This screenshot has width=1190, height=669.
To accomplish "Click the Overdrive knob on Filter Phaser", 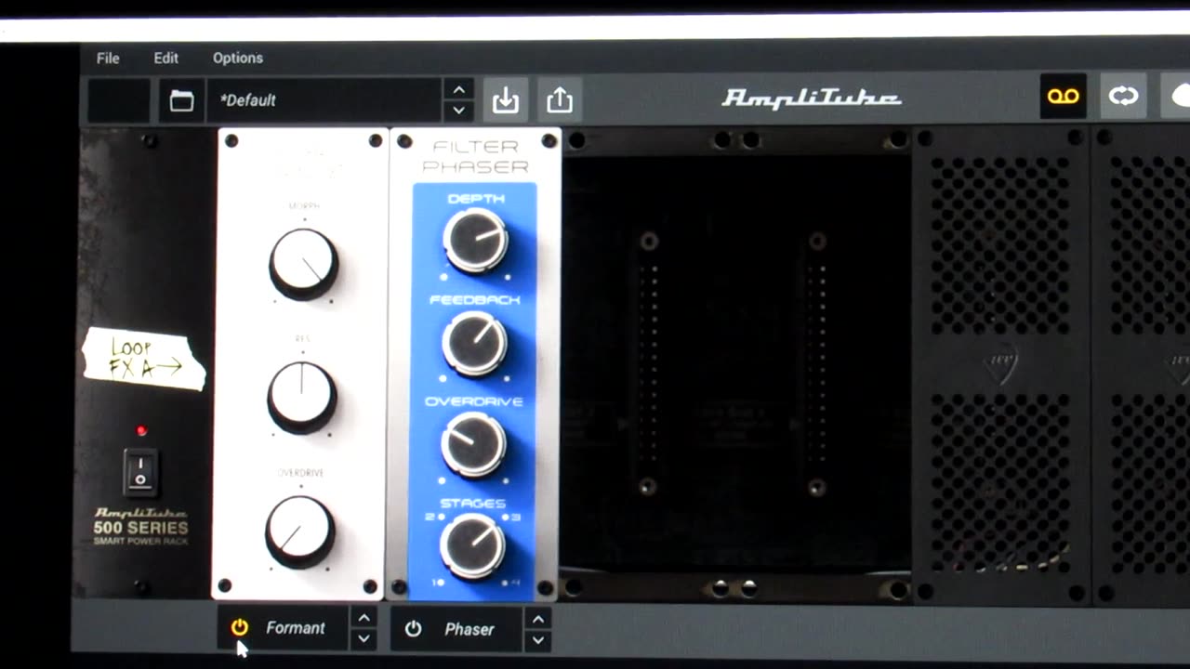I will [473, 444].
